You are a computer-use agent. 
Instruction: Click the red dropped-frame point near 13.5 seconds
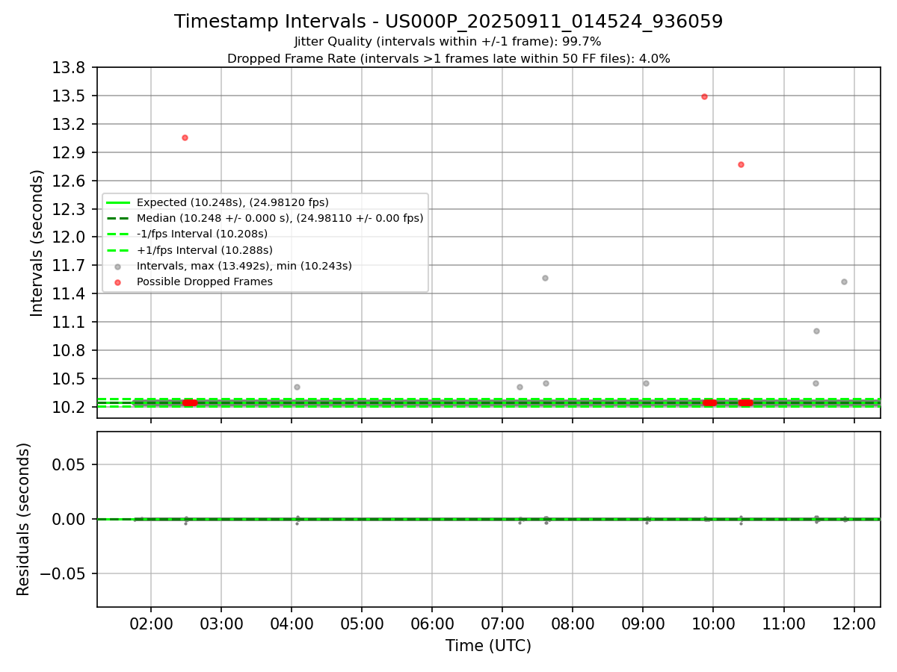pos(704,96)
